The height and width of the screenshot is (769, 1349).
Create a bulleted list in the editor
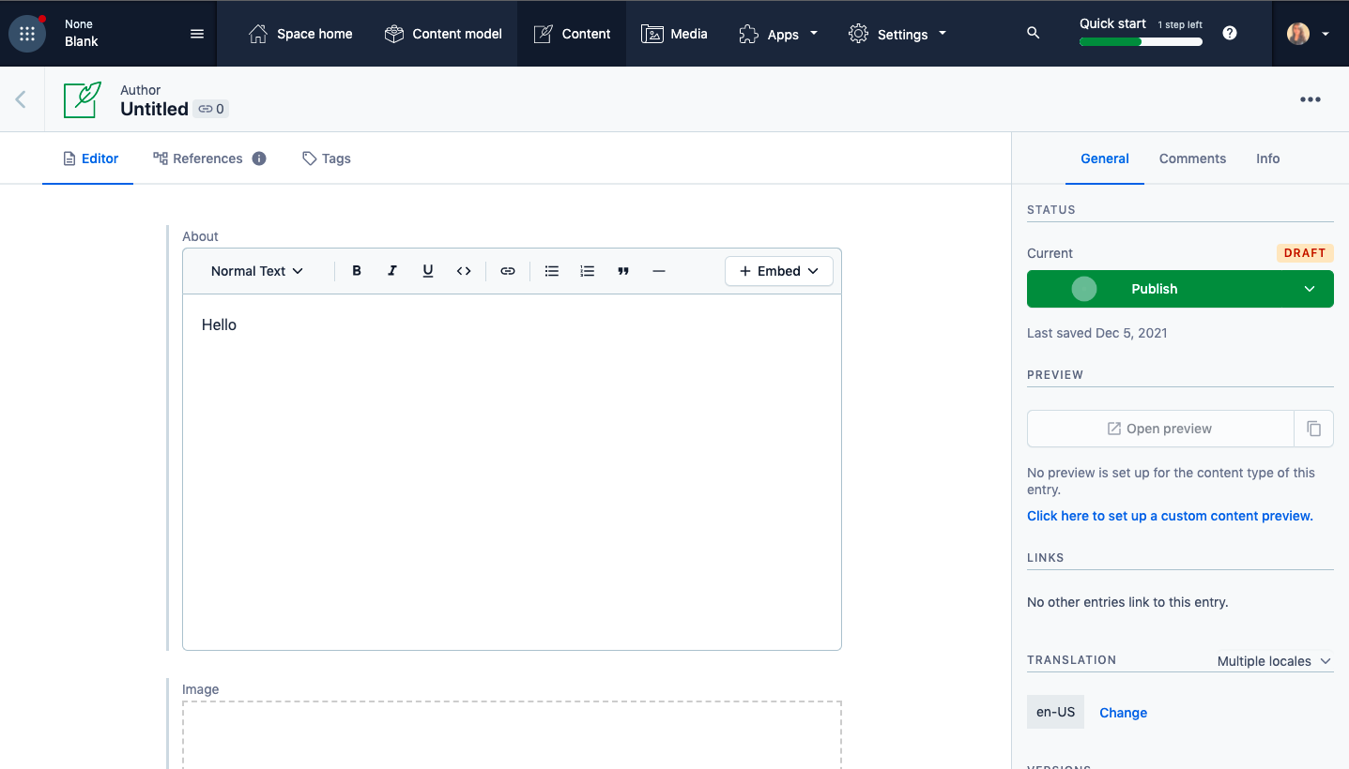coord(551,270)
